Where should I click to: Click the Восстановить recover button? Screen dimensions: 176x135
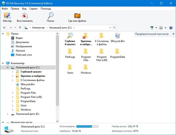point(24,17)
